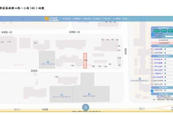Click the rightmost cut-off green 刪除 button
This screenshot has width=173, height=115.
(x=170, y=31)
